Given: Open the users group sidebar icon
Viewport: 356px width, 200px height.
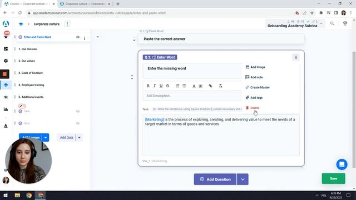Looking at the screenshot, I should (x=6, y=97).
